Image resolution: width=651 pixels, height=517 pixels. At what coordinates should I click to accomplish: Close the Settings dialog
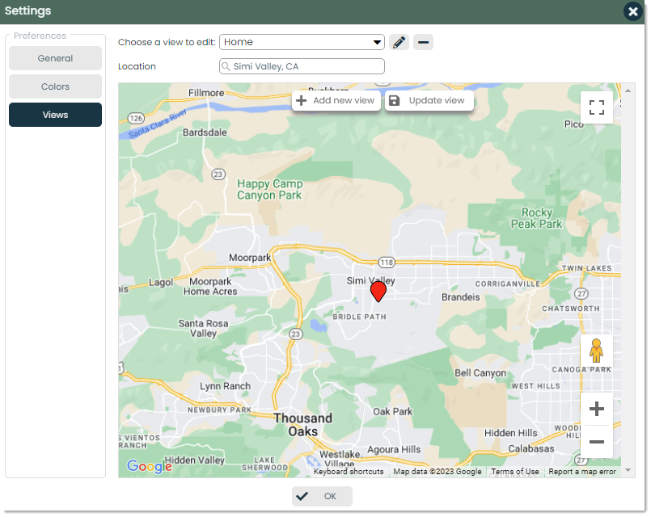[x=632, y=11]
